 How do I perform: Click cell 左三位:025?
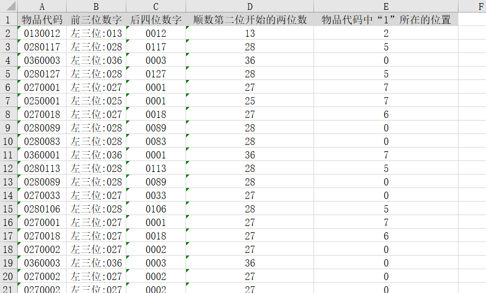[x=96, y=100]
